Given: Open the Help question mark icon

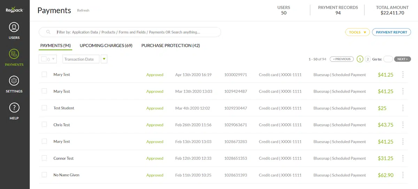Looking at the screenshot, I should [x=14, y=108].
